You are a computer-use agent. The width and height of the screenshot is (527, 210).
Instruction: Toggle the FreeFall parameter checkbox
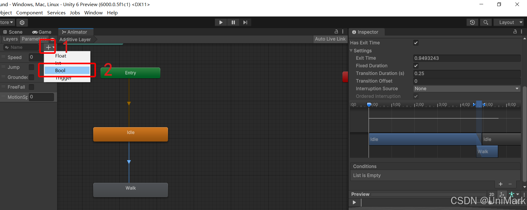point(31,87)
